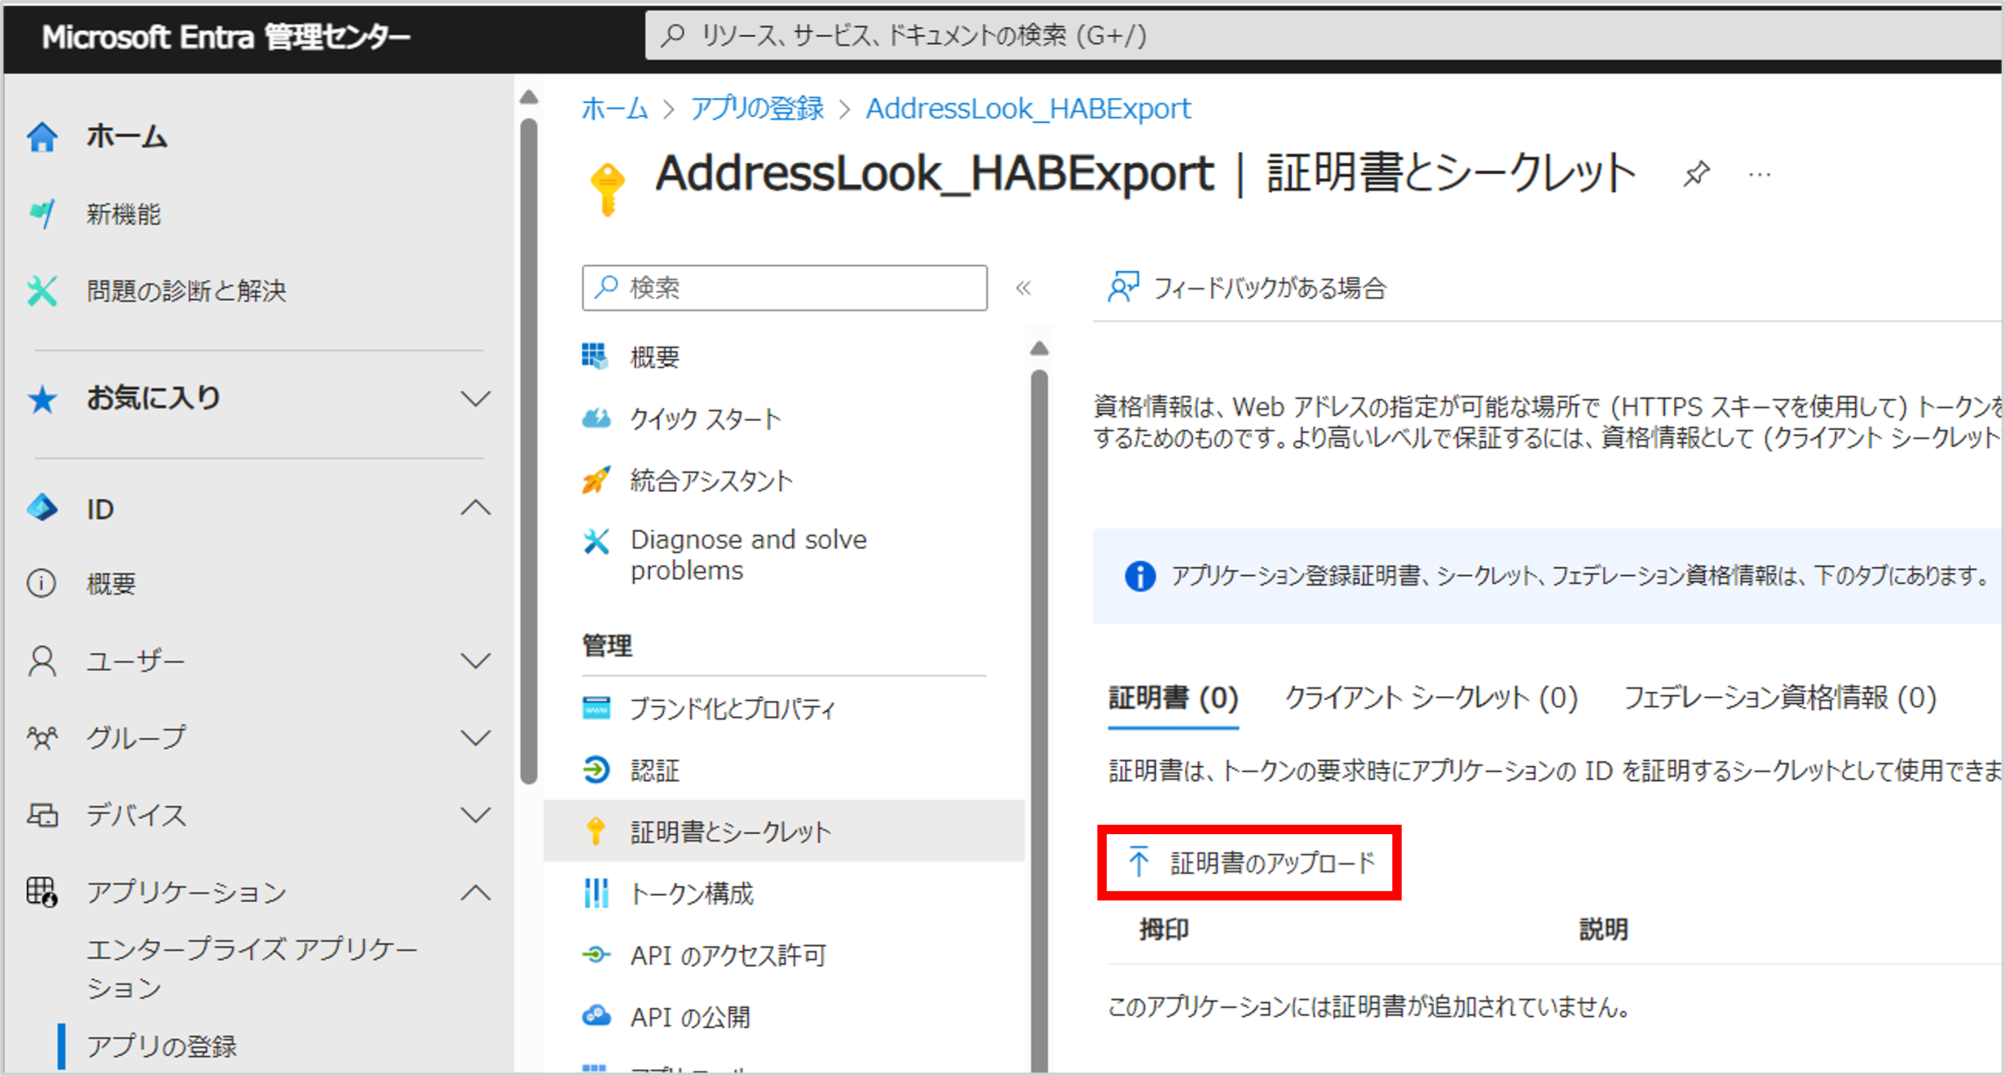The width and height of the screenshot is (2005, 1076).
Task: Click the トークン構成 icon
Action: coord(595,893)
